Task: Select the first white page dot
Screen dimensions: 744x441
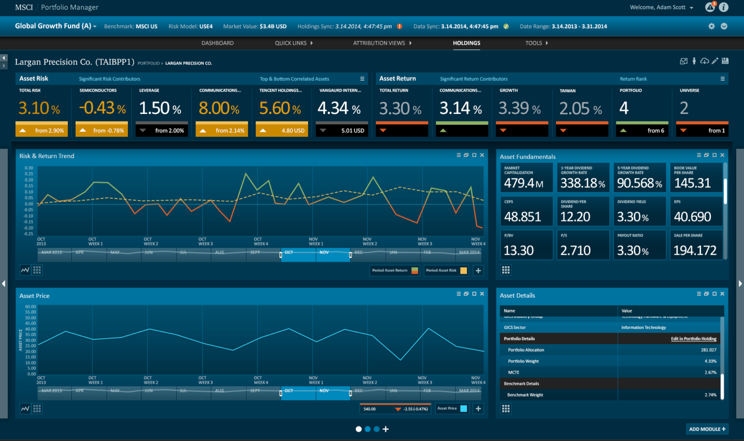Action: (358, 429)
